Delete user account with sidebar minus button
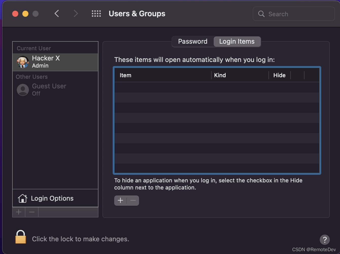340x254 pixels. [x=32, y=212]
